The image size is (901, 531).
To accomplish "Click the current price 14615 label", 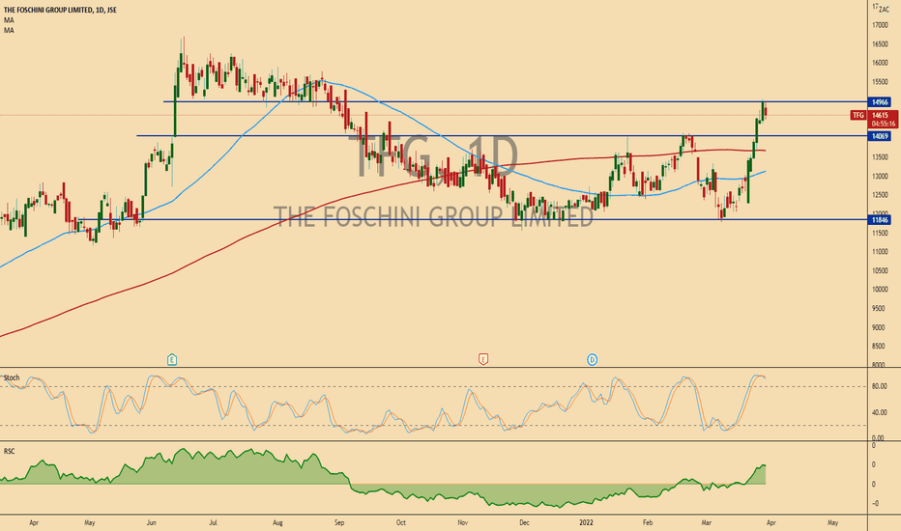I will coord(880,116).
